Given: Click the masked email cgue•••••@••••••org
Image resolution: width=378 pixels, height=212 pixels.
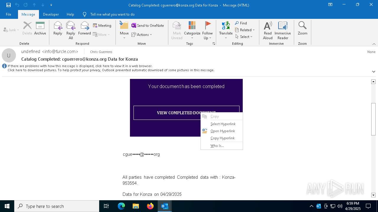Looking at the screenshot, I should point(141,154).
